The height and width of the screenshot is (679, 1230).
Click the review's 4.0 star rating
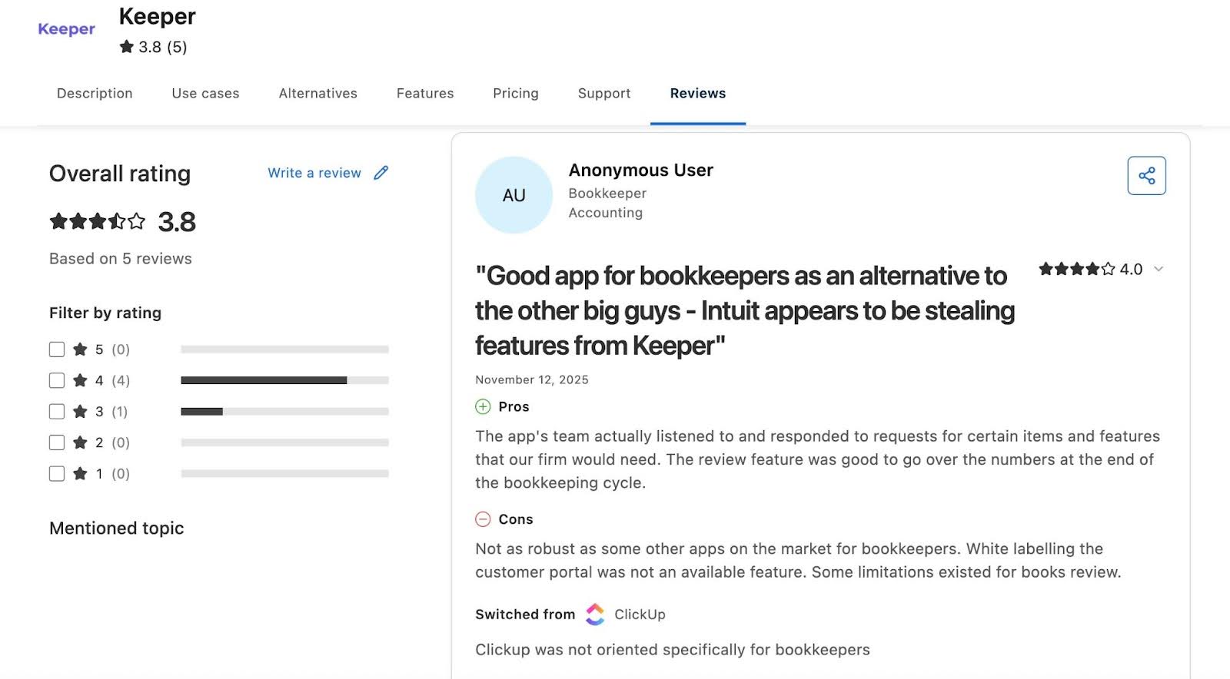1077,269
